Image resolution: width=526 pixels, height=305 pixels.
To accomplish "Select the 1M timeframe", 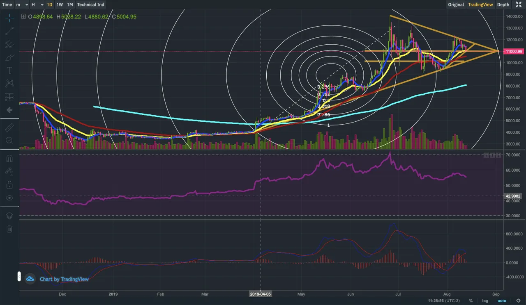I will click(70, 5).
